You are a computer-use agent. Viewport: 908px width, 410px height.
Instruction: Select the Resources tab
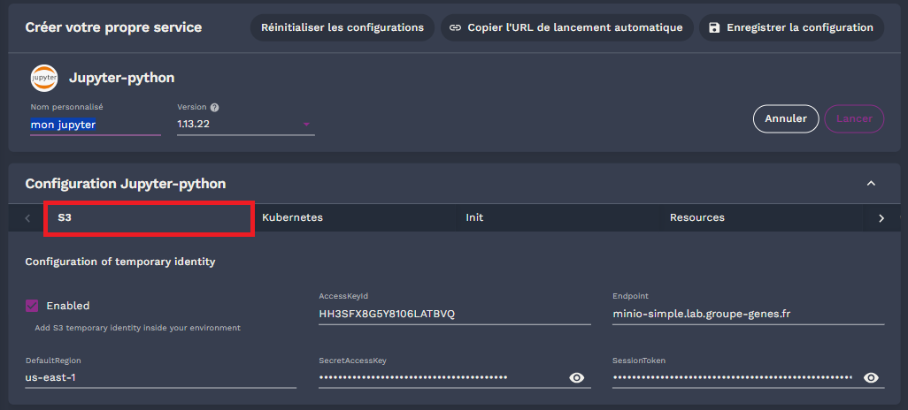pos(696,217)
